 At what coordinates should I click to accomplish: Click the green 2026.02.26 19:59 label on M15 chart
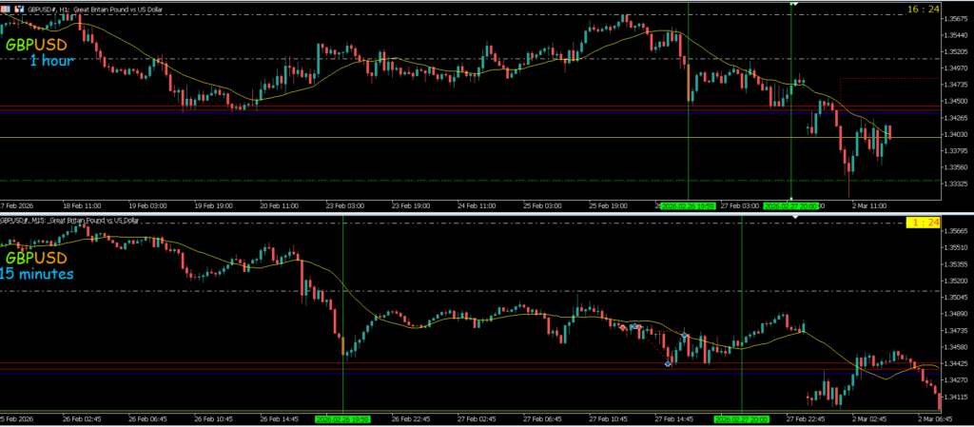click(342, 418)
